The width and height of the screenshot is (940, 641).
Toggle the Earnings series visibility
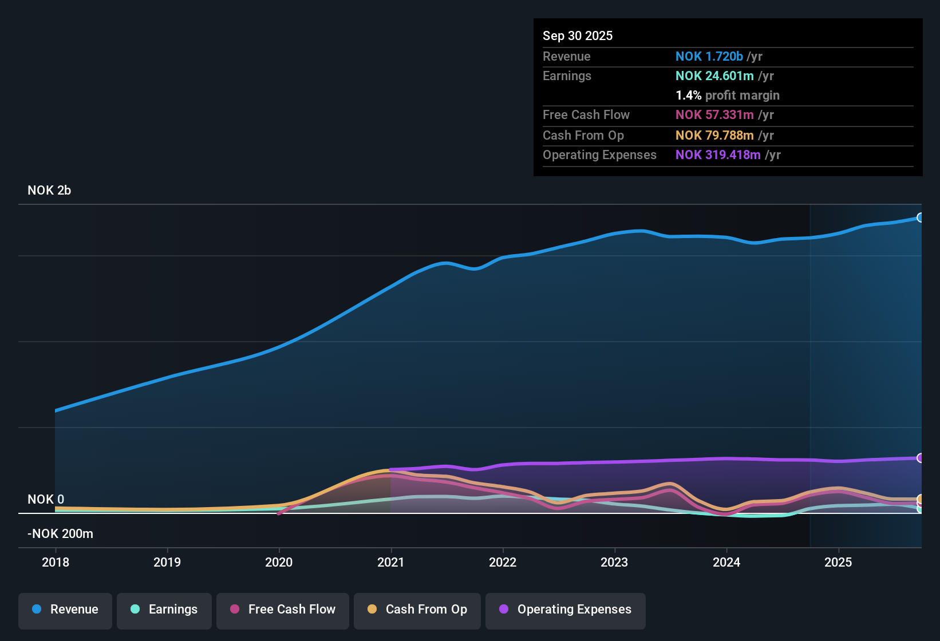(x=164, y=610)
